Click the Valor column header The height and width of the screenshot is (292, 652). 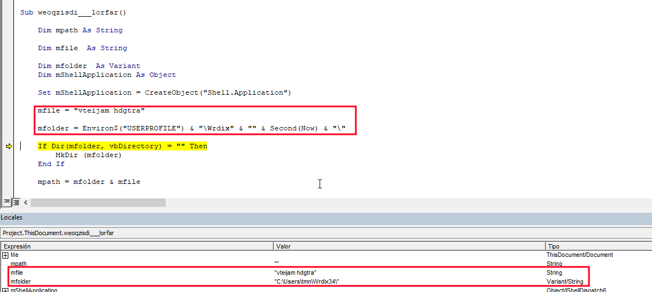click(409, 246)
